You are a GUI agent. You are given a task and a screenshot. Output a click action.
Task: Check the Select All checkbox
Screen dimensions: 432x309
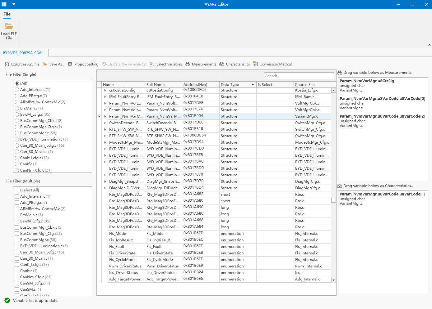click(x=17, y=190)
